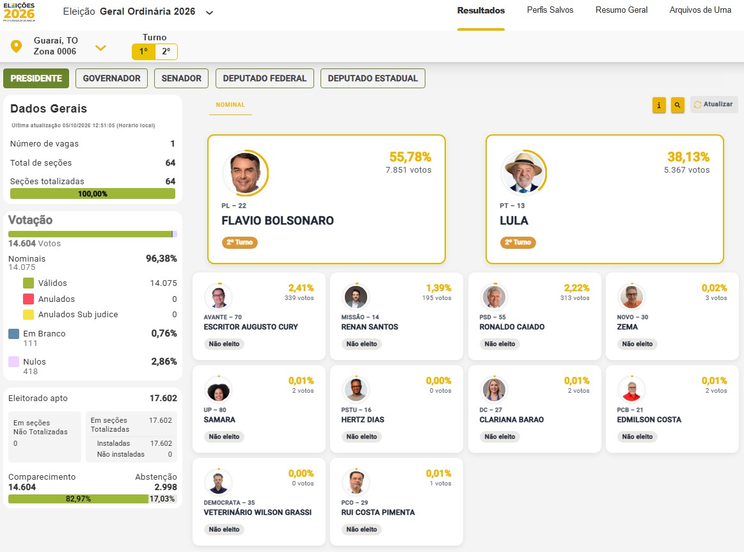Click Zema's avatar
The image size is (744, 552).
point(631,297)
